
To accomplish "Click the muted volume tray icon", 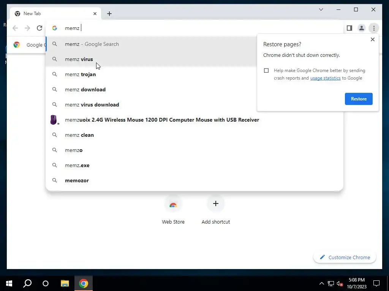I will tap(340, 283).
